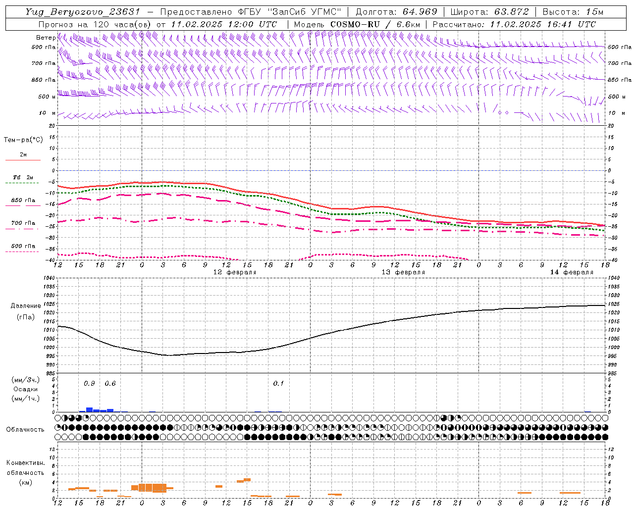Viewport: 634px width, 507px height.
Task: Click the 0.6 precipitation amount value
Action: (110, 384)
